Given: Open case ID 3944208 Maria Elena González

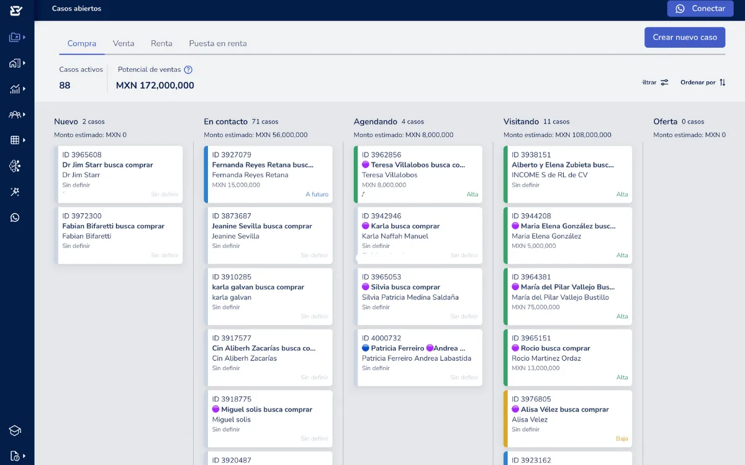Looking at the screenshot, I should coord(569,236).
